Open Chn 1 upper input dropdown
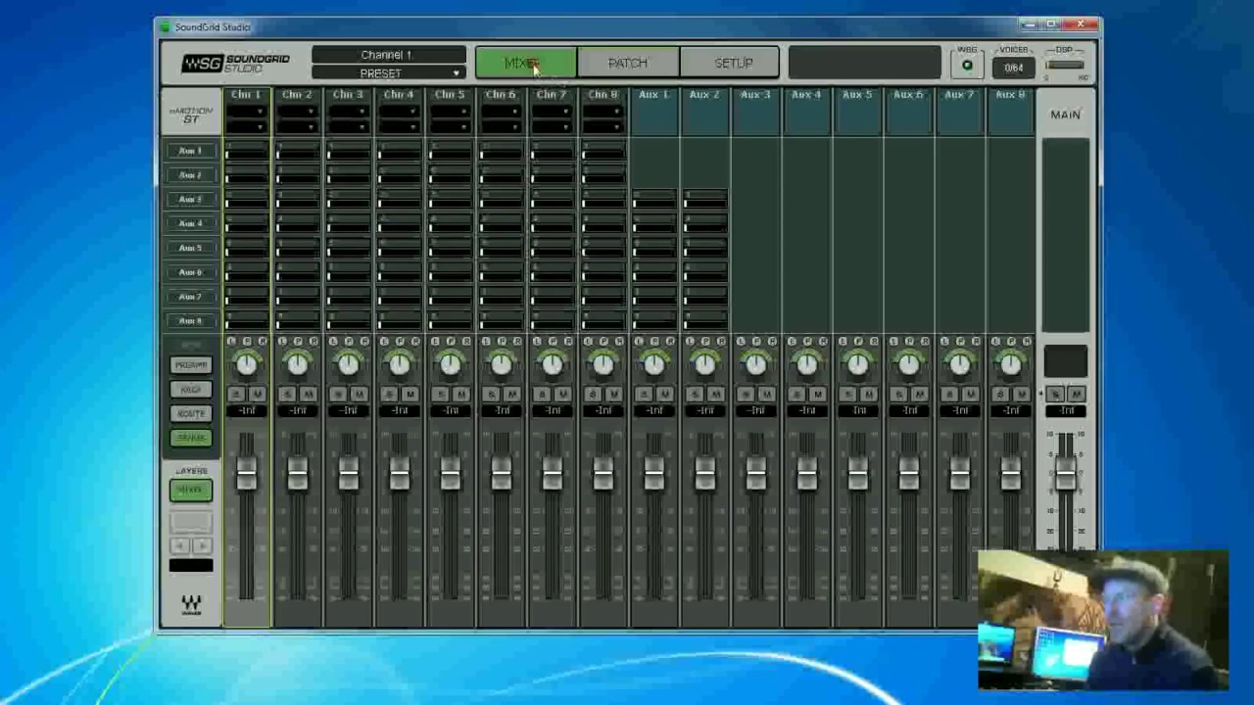 tap(247, 112)
